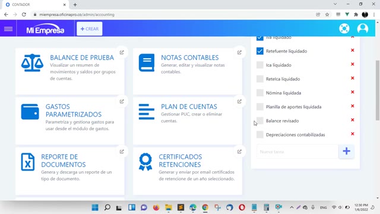This screenshot has width=380, height=214.
Task: Uncheck Retefuente liquidado task
Action: [x=260, y=51]
